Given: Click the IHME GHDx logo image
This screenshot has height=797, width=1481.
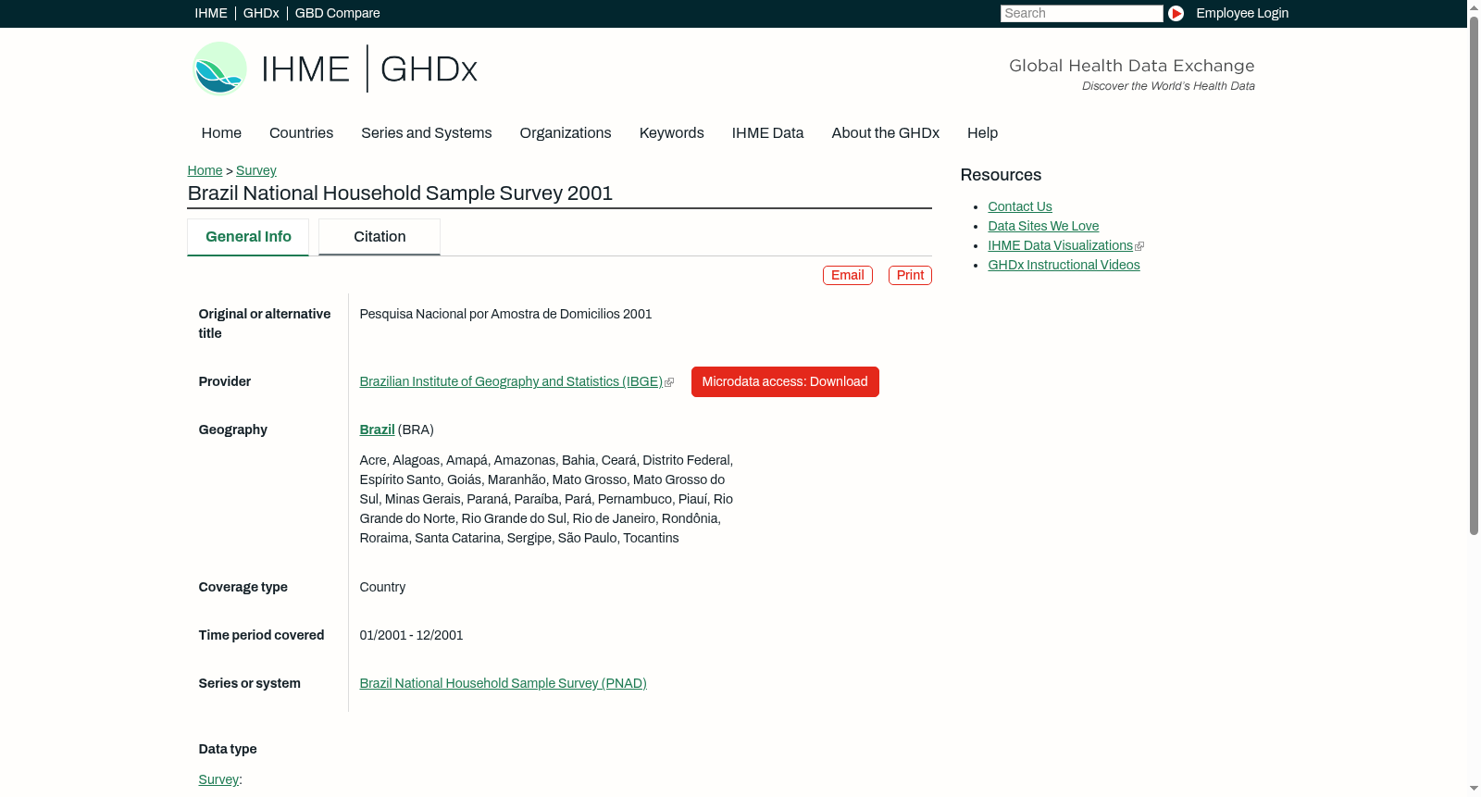Looking at the screenshot, I should 334,68.
